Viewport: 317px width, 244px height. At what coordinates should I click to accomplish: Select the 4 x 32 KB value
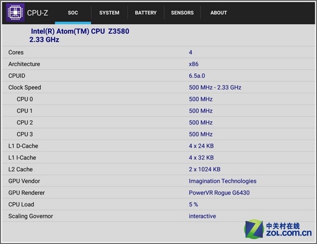click(201, 158)
